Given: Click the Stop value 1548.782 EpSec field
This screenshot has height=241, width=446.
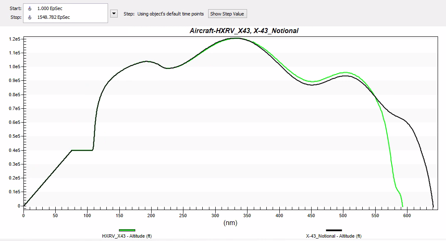Looking at the screenshot, I should 54,17.
